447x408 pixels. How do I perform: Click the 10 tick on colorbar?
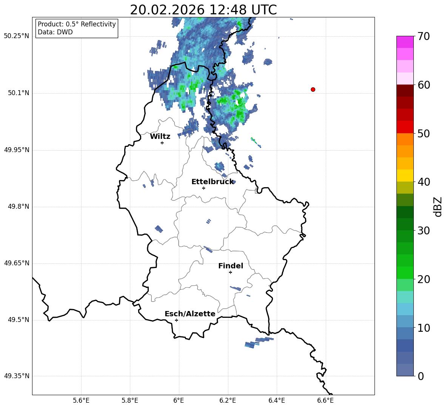424,328
